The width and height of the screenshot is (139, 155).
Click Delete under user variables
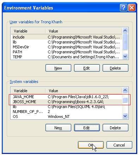coord(115,68)
